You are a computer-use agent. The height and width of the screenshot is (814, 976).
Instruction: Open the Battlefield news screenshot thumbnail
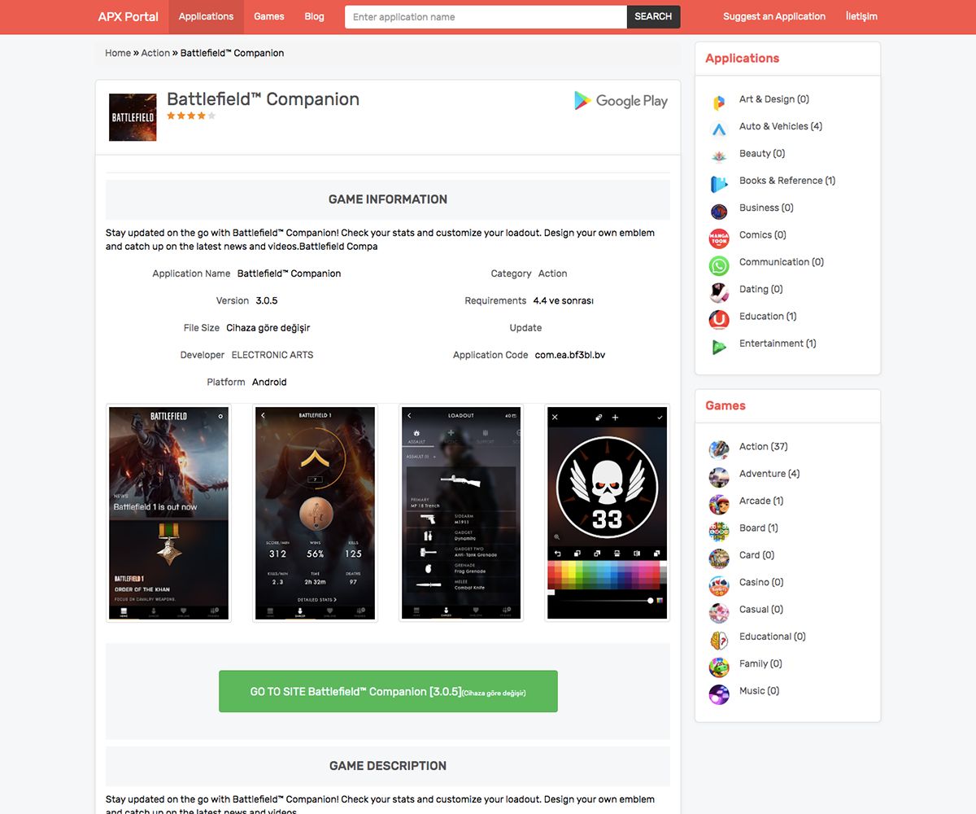168,514
